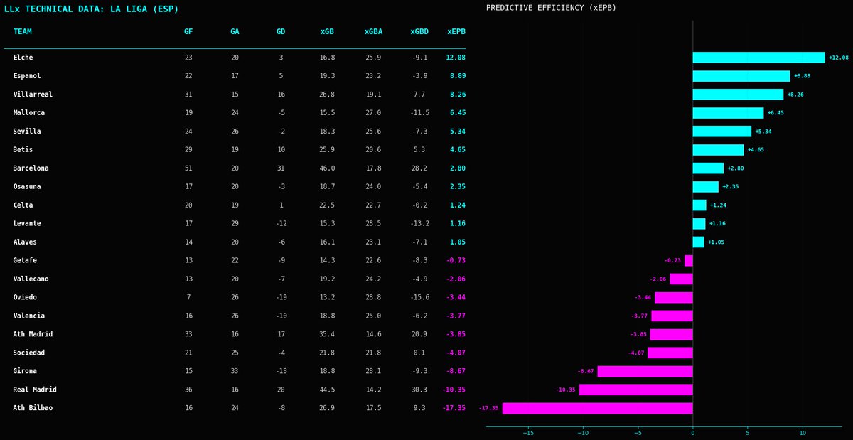Screen dimensions: 853x440
Task: Select the GF column header
Action: point(188,32)
